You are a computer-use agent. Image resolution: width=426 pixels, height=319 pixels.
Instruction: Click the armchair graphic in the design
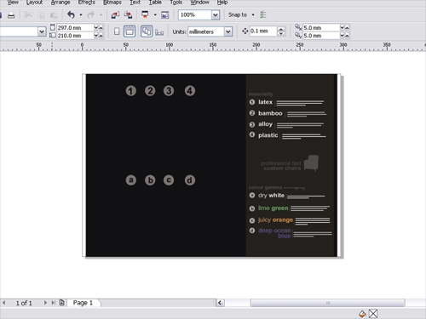312,163
